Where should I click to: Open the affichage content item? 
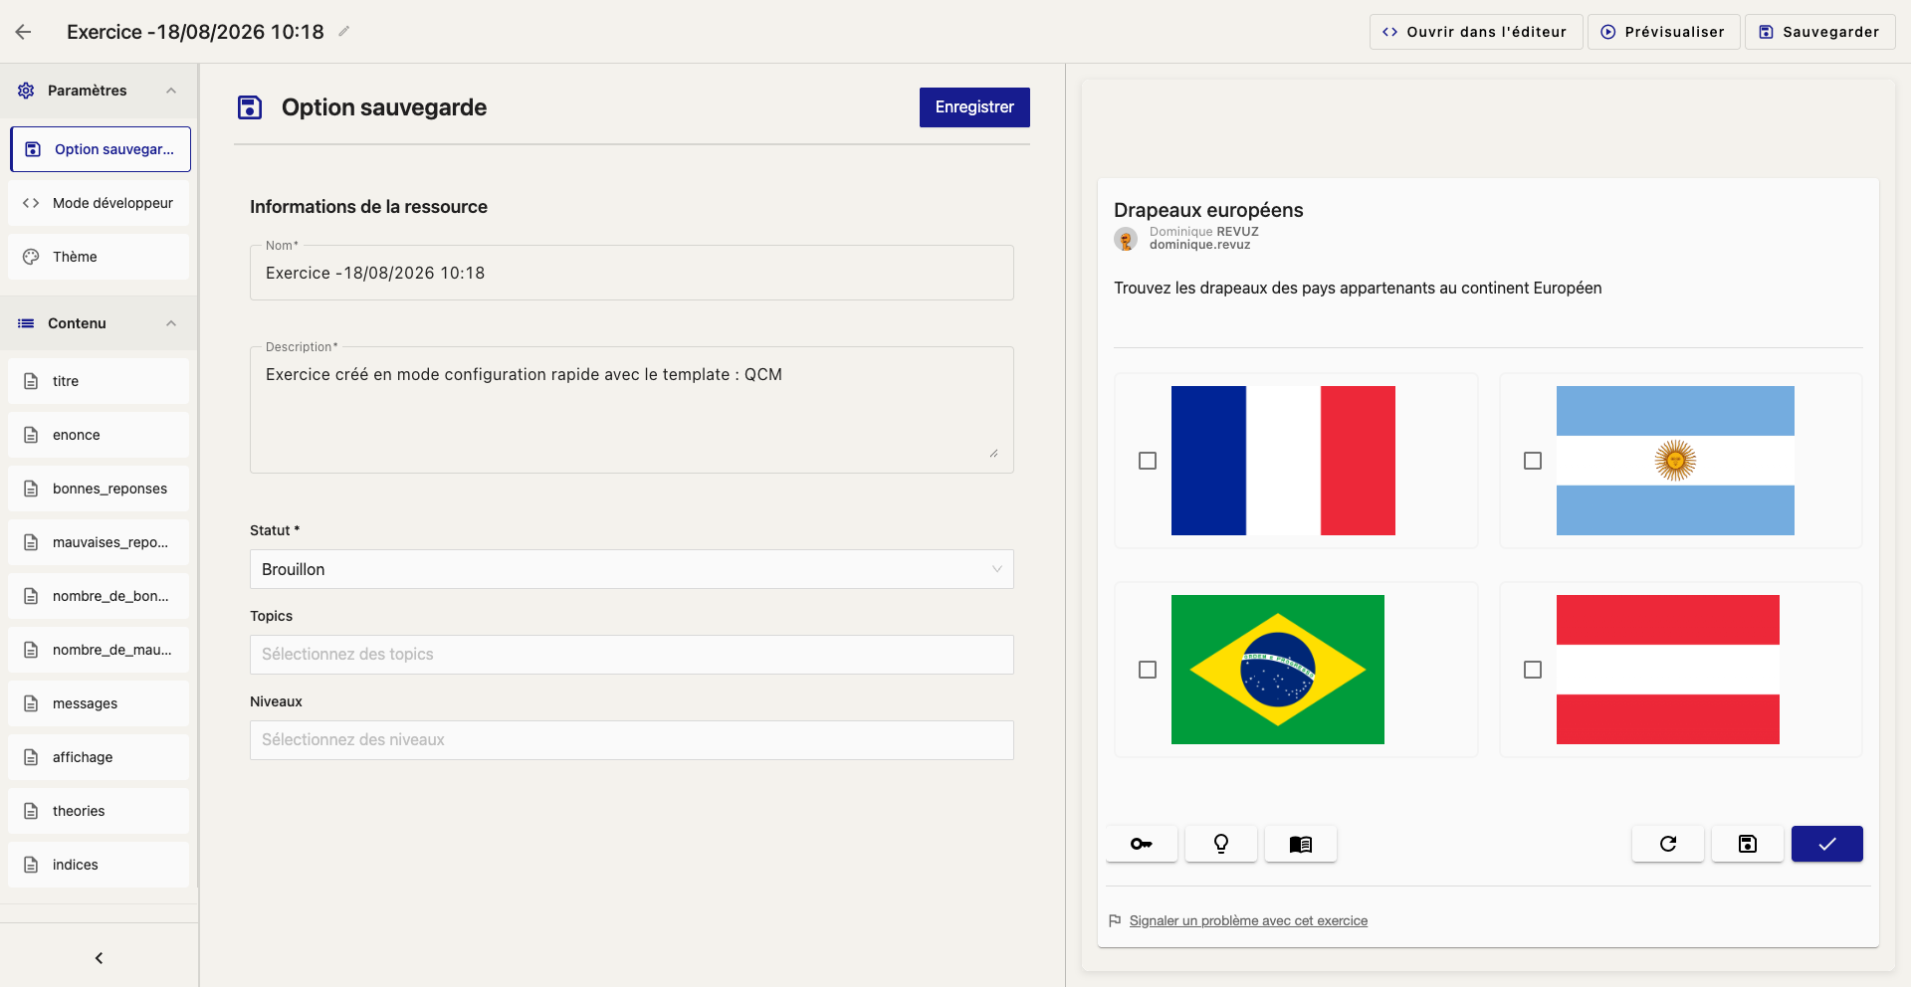click(x=99, y=757)
